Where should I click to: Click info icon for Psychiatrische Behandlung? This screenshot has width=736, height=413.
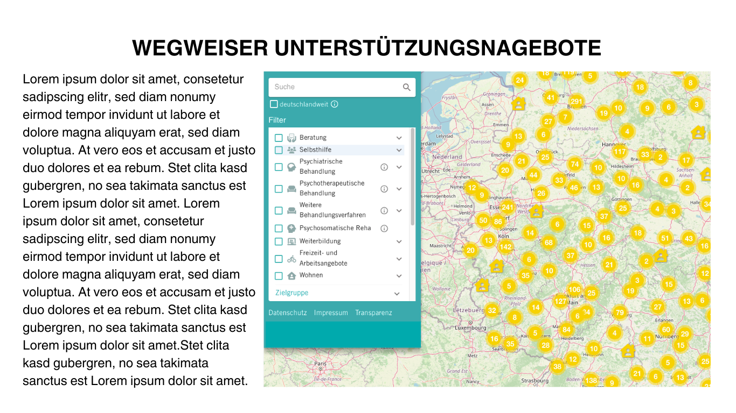(x=384, y=167)
